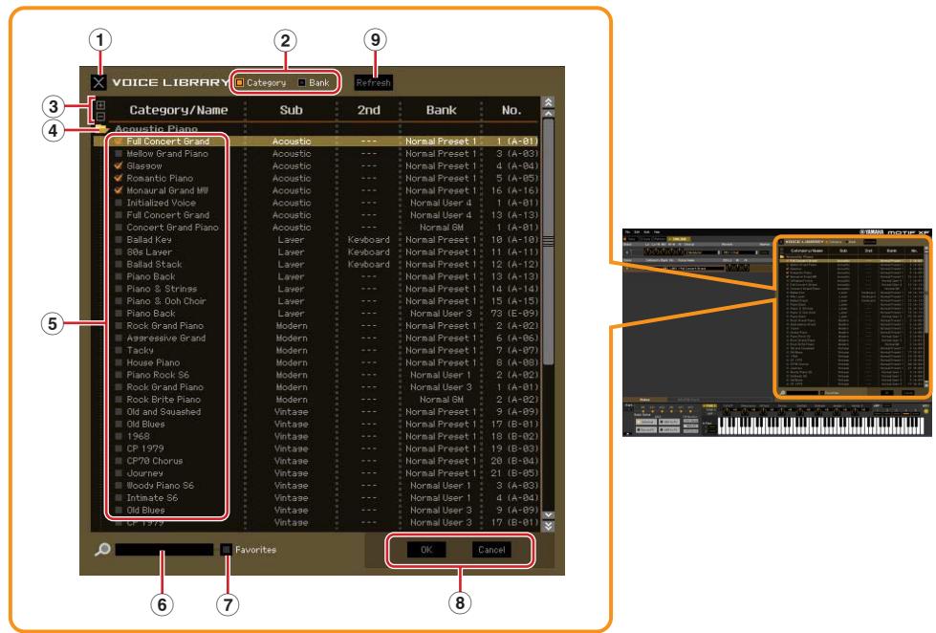Screen dimensions: 936x633
Task: Select voice "Piano & Strings"
Action: [x=162, y=289]
